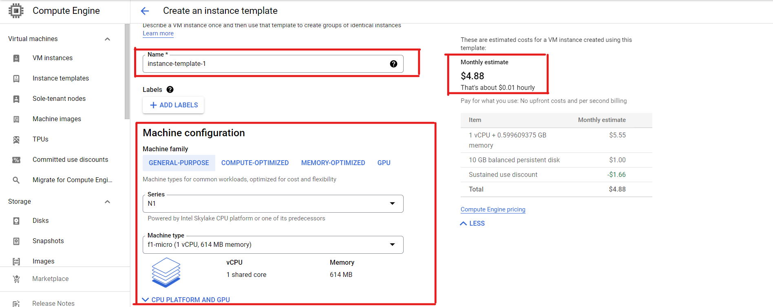This screenshot has height=307, width=773.
Task: Select the Memory-Optimized machine family tab
Action: (333, 163)
